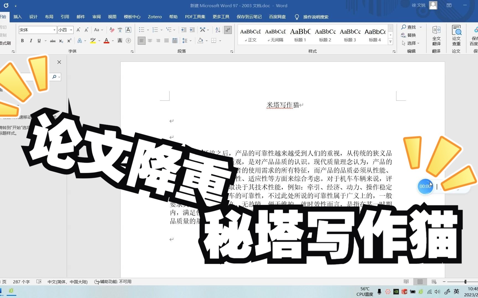Open the Zotero ribbon tab

click(155, 17)
